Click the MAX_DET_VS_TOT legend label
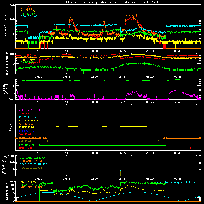Viewport: 204px width, 204px height. coord(32,187)
